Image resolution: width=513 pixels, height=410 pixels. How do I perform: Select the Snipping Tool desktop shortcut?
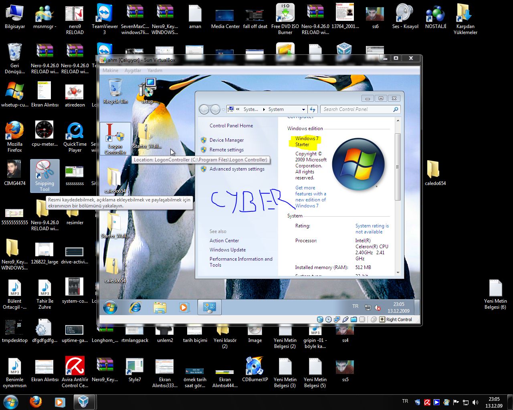pos(44,176)
